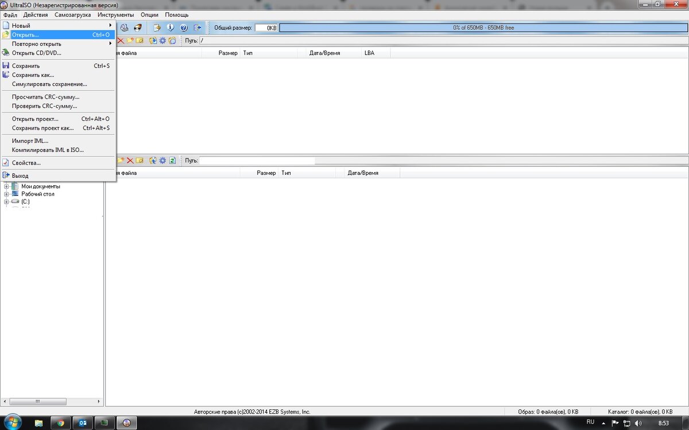
Task: Expand the Новый submenu arrow
Action: coord(110,25)
